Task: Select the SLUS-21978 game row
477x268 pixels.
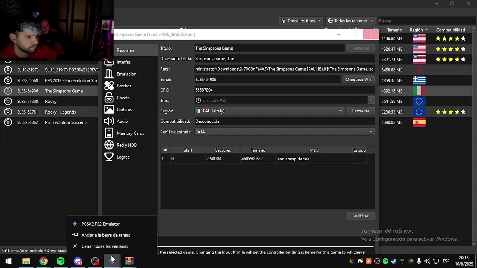Action: (49, 70)
